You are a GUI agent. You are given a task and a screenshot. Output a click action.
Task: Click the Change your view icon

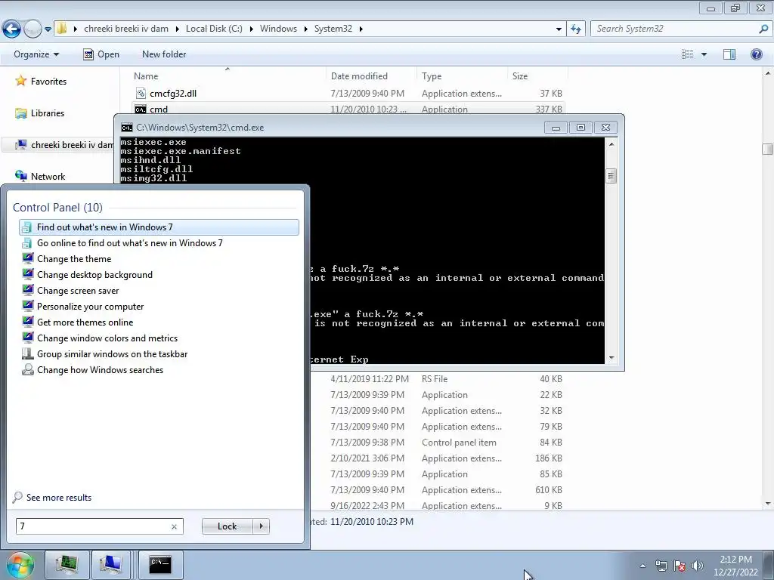(688, 54)
